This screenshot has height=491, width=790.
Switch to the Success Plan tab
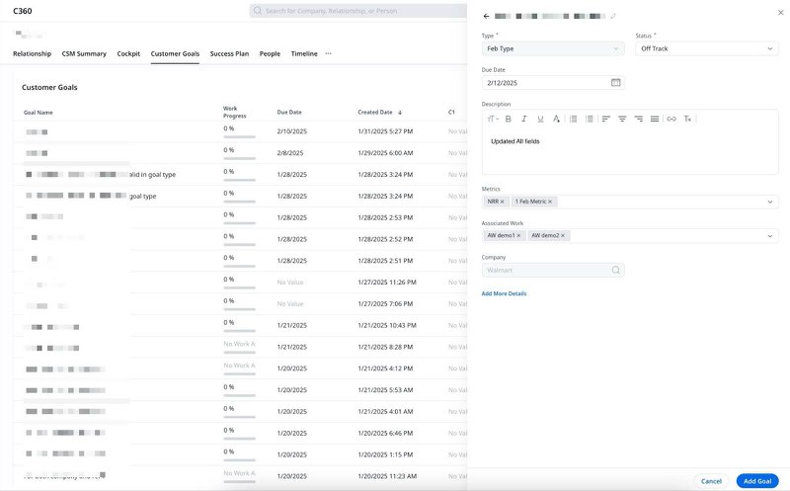(229, 53)
